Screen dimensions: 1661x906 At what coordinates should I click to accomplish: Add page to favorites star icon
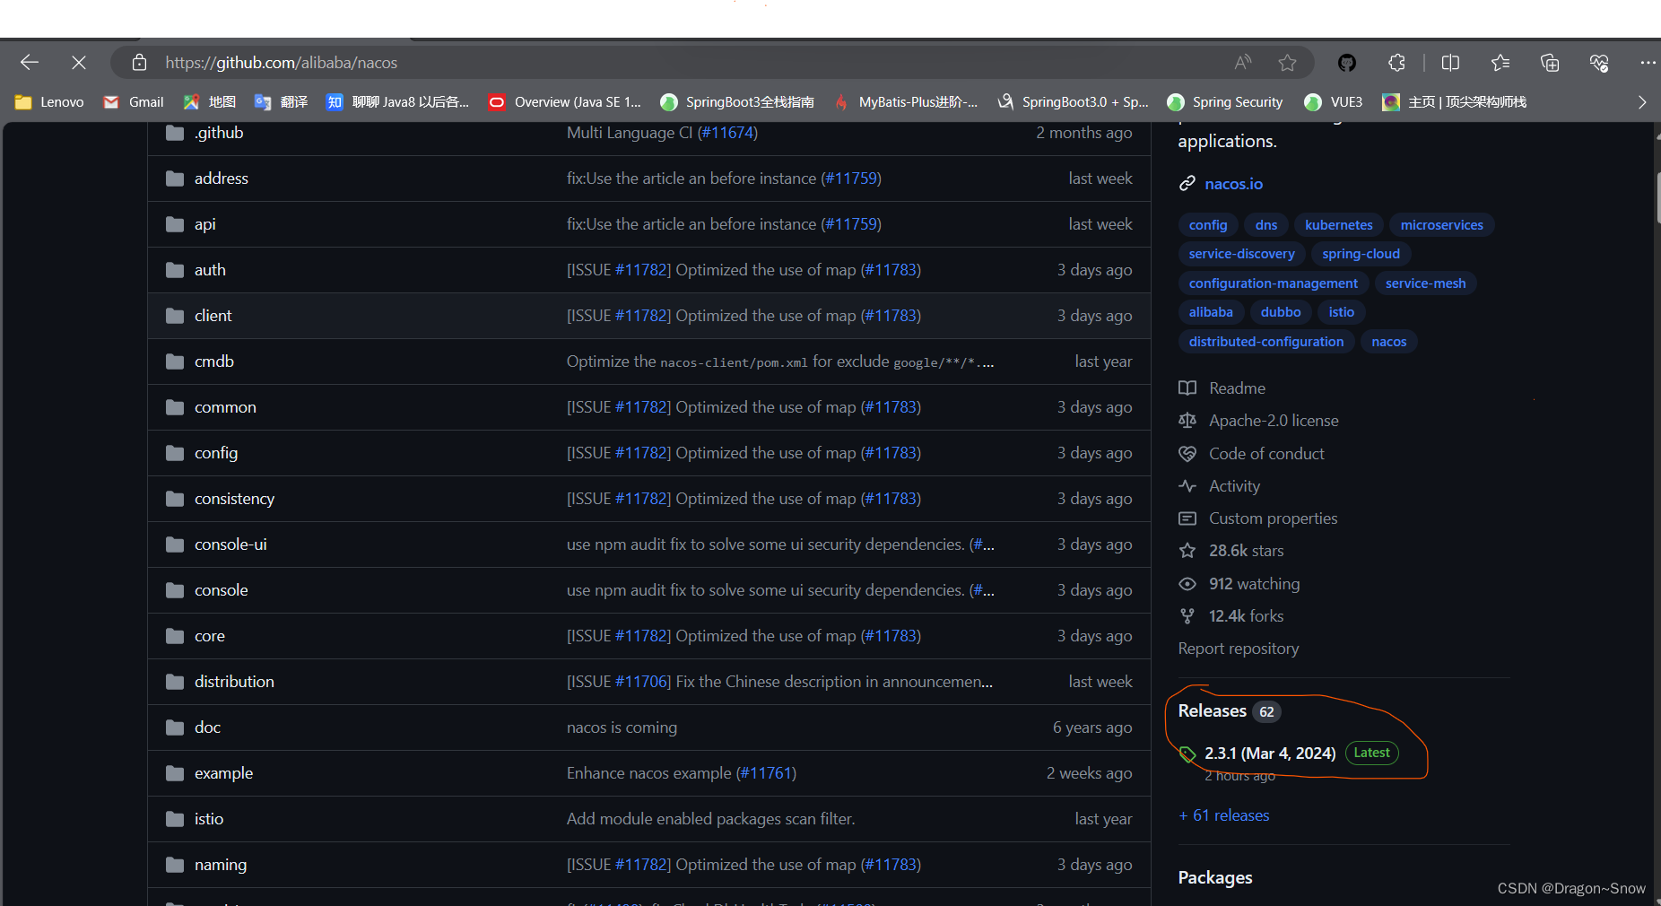[x=1287, y=62]
